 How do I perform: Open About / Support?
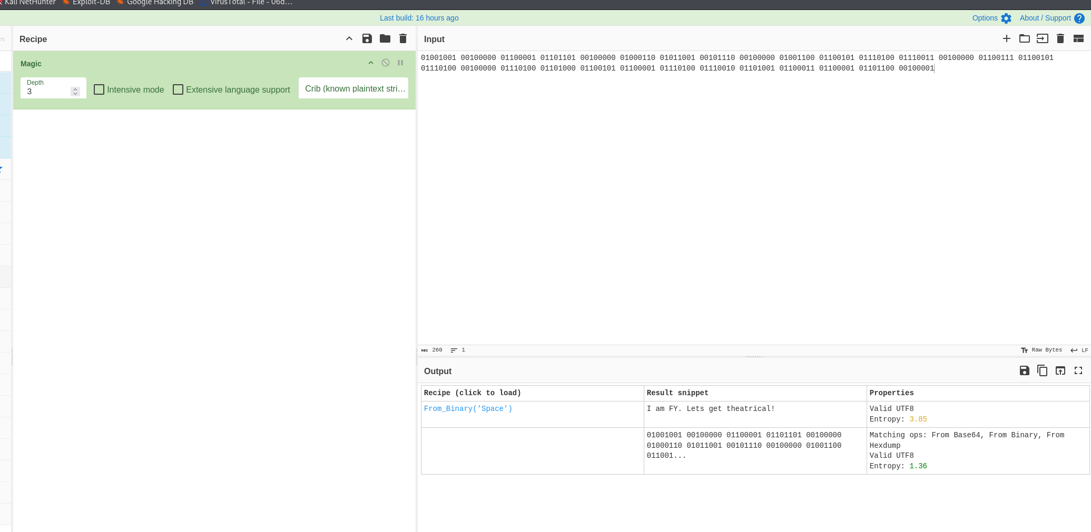pyautogui.click(x=1051, y=18)
